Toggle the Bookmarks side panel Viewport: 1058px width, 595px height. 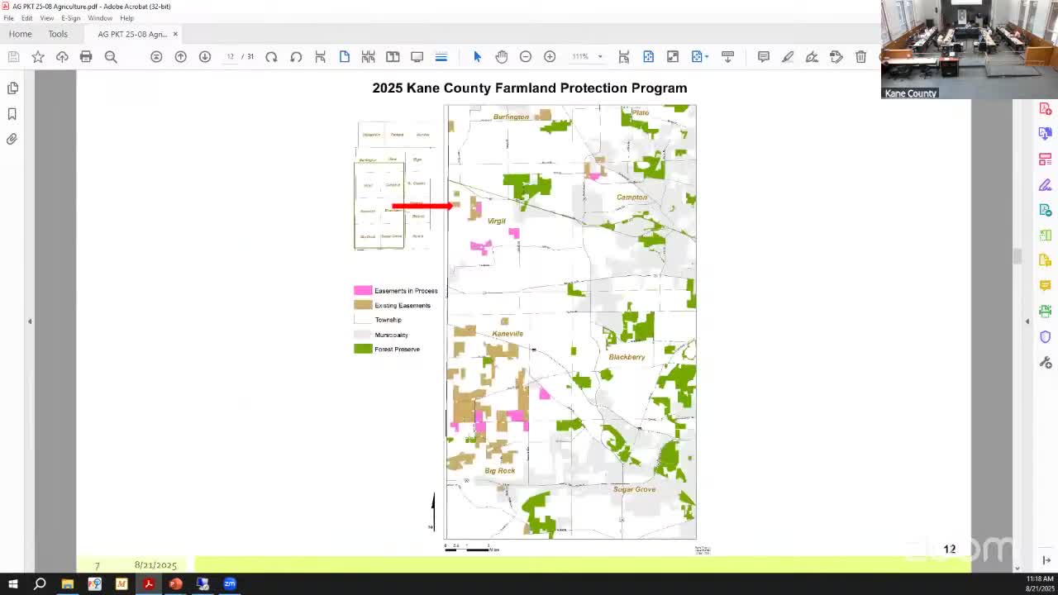point(12,113)
